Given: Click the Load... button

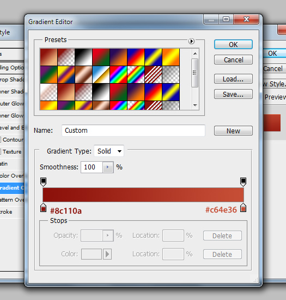Looking at the screenshot, I should click(233, 79).
